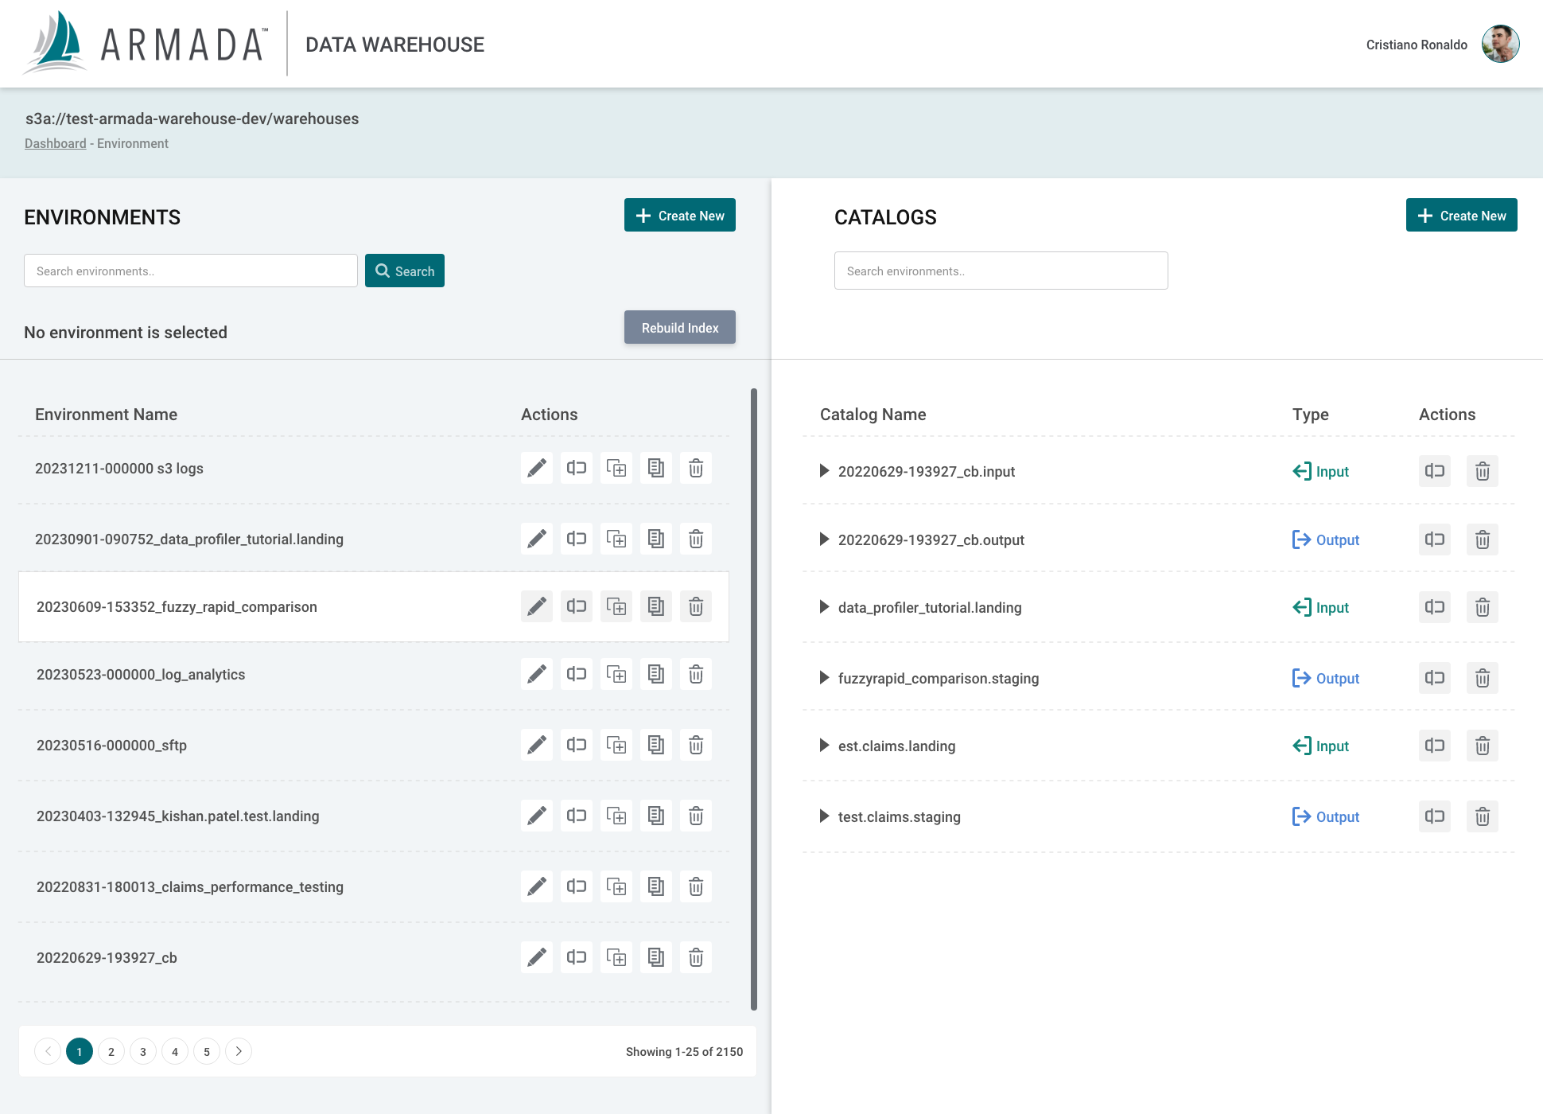This screenshot has height=1114, width=1543.
Task: Click the Rebuild Index button
Action: [681, 327]
